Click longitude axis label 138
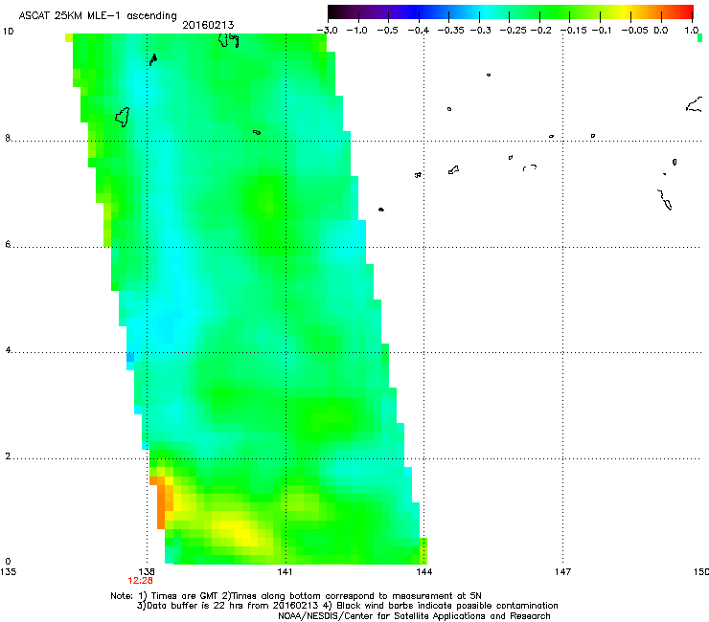The image size is (709, 622). point(147,571)
